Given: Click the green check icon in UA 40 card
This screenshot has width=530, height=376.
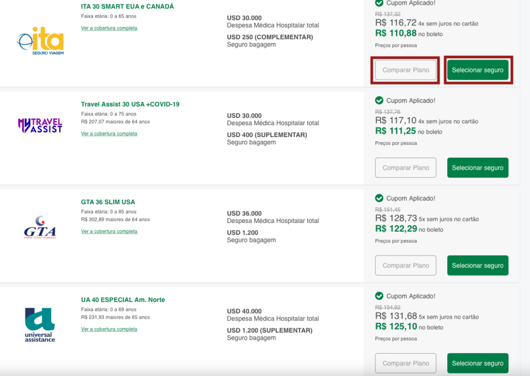Looking at the screenshot, I should click(379, 296).
